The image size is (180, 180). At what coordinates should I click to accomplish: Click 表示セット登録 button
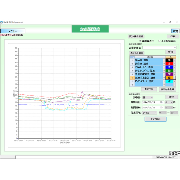click(x=167, y=89)
